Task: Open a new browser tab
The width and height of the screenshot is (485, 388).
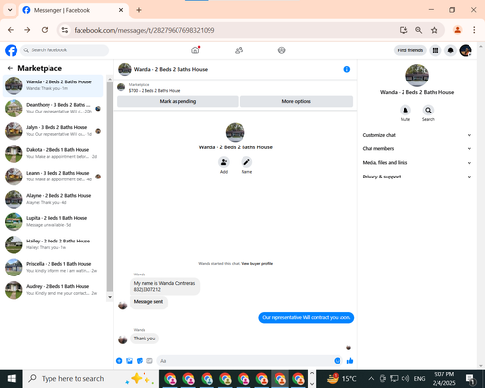Action: 139,10
